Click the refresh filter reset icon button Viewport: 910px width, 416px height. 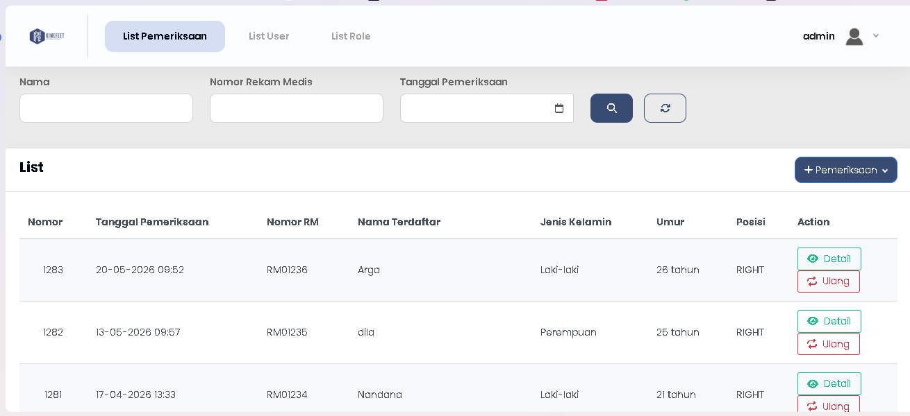tap(665, 108)
